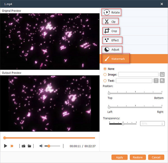Click the Transparency slider handle
The width and height of the screenshot is (168, 163).
tap(123, 124)
